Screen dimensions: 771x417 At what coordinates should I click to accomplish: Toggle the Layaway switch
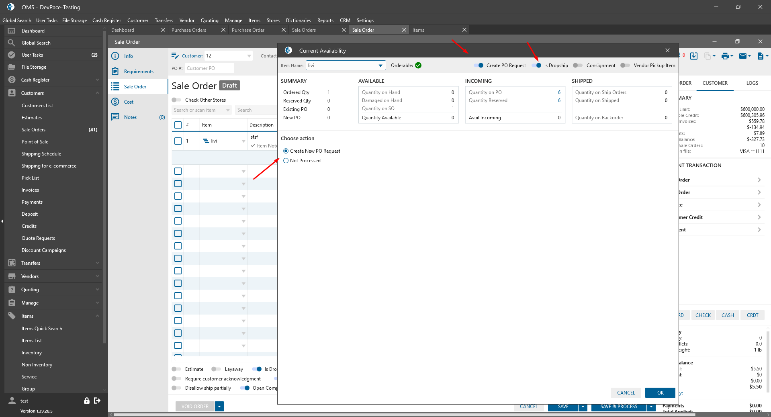click(x=216, y=369)
